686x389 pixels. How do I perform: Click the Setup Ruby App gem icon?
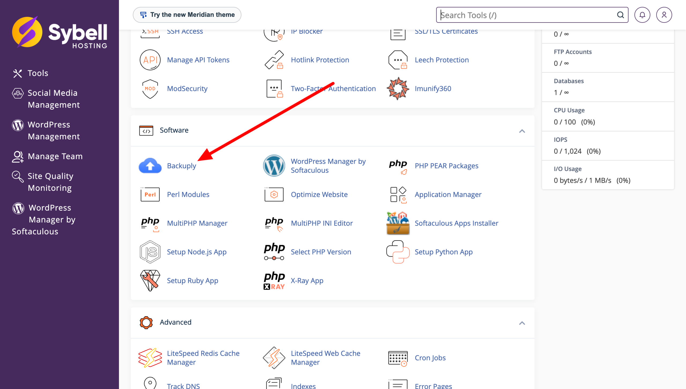[150, 281]
